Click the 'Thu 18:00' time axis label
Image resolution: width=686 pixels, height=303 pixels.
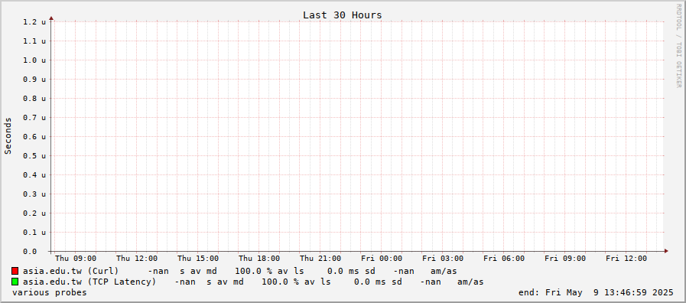259,259
